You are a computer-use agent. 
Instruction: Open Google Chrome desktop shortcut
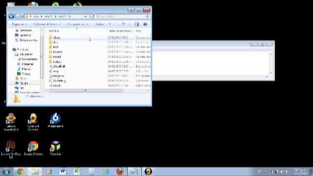click(33, 148)
